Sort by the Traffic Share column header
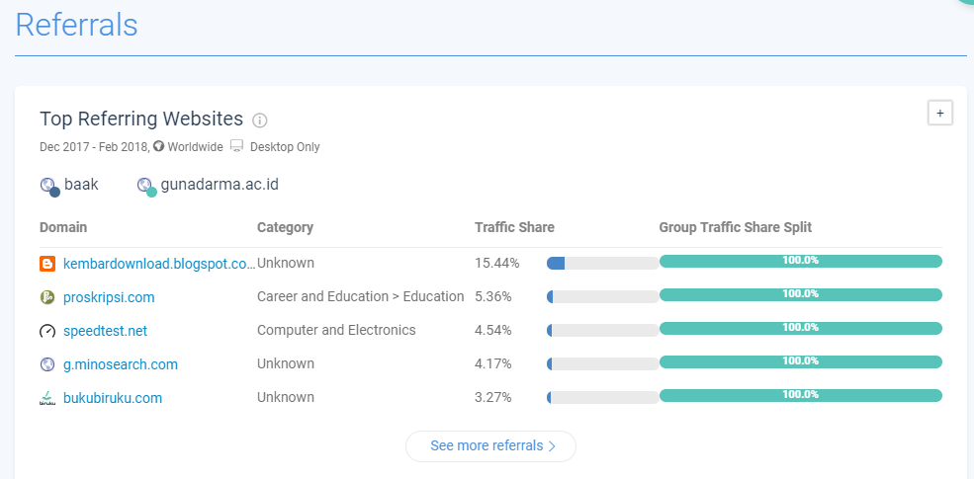 coord(514,227)
